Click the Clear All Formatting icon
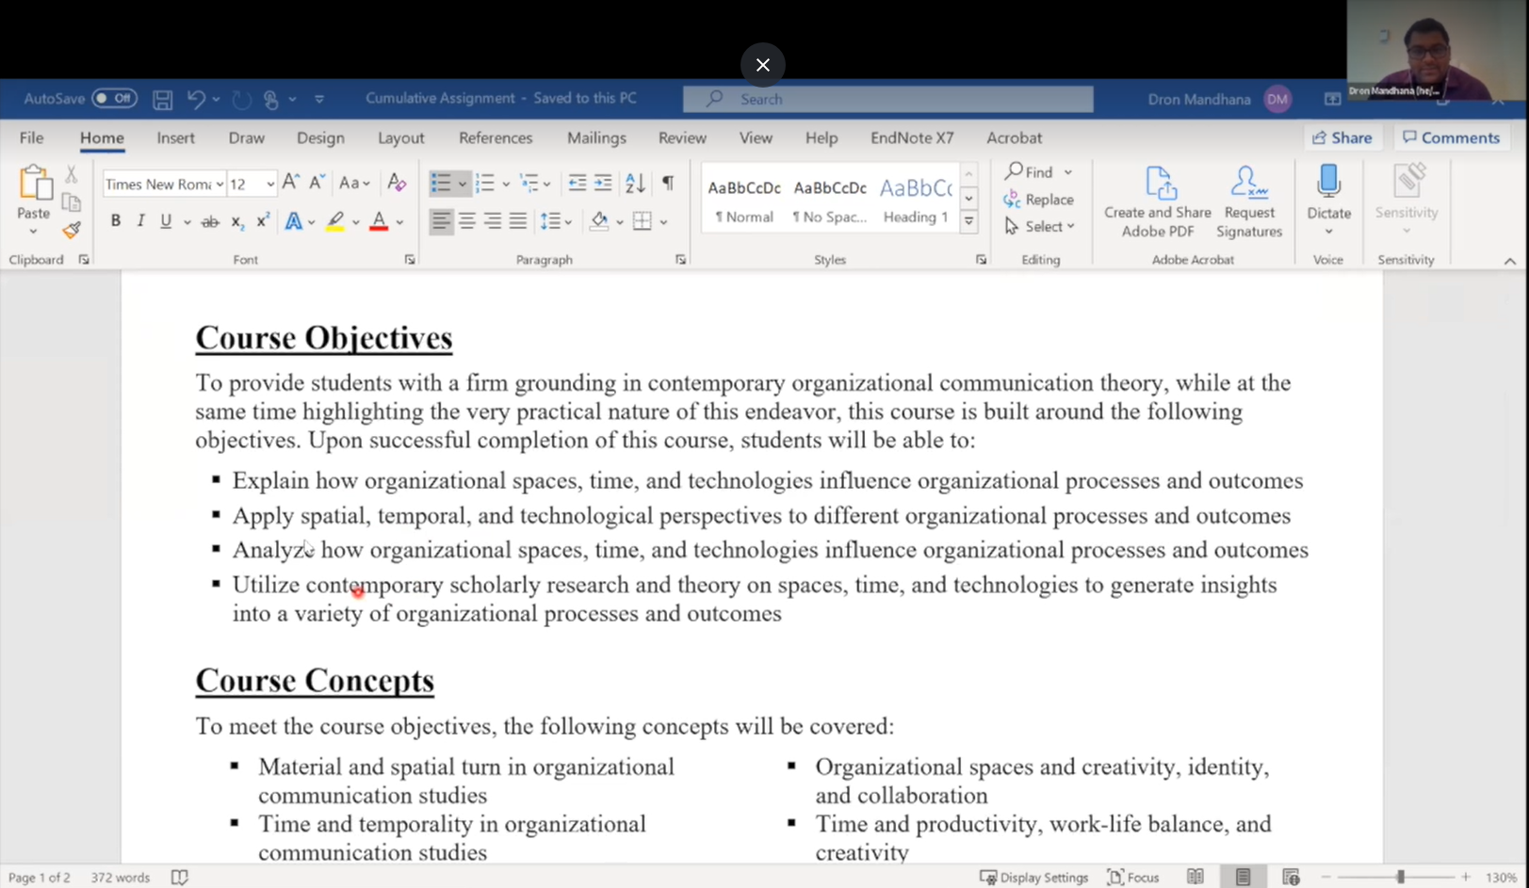1529x888 pixels. [x=397, y=184]
